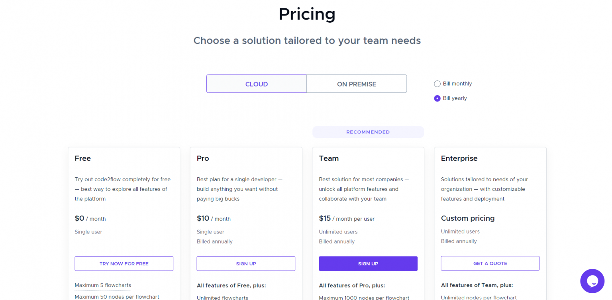Screen dimensions: 612x300
Task: Click GET A QUOTE for Enterprise
Action: [x=490, y=263]
